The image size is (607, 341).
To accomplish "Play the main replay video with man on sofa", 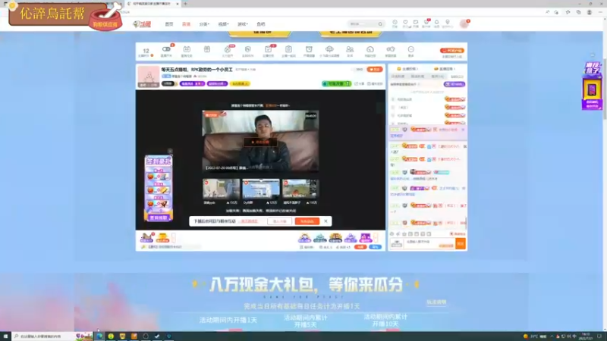I will point(260,142).
